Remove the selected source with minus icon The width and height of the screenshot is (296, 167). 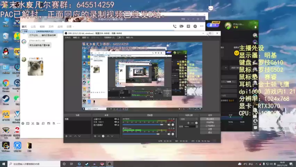coord(99,136)
